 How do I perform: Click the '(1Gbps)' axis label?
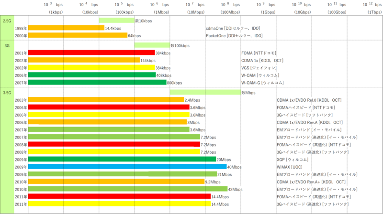click(268, 12)
